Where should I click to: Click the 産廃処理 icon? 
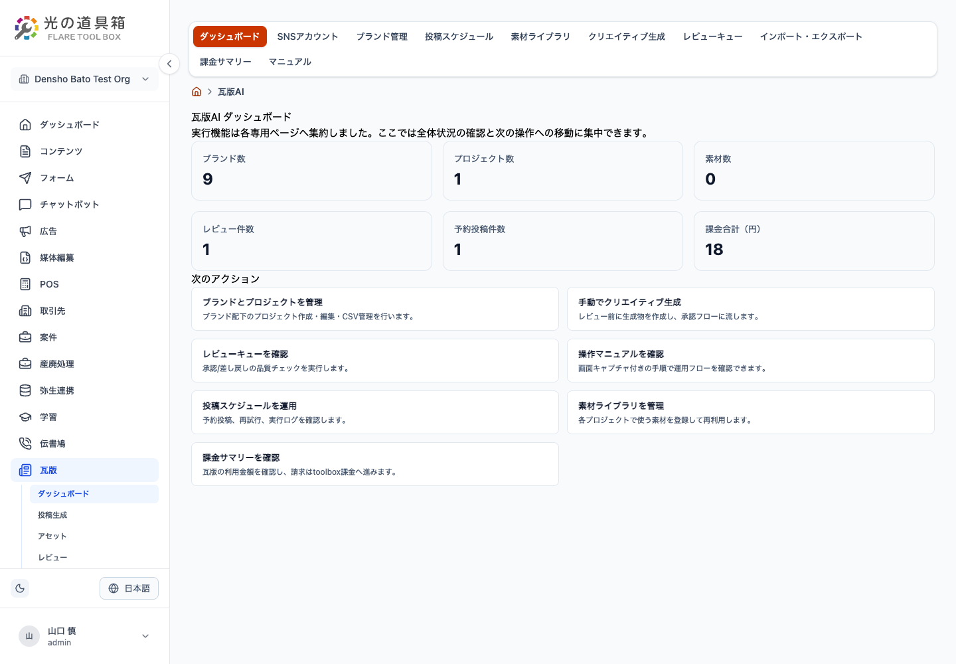[x=25, y=364]
